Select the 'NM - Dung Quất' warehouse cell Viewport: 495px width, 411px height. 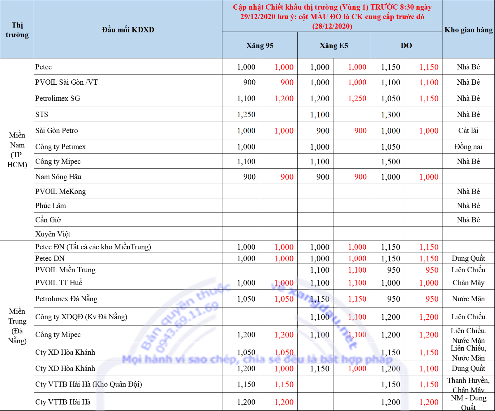point(468,402)
